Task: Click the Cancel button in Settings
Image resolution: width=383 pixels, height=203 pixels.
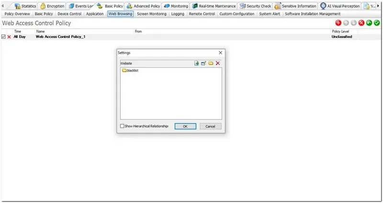Action: tap(210, 126)
